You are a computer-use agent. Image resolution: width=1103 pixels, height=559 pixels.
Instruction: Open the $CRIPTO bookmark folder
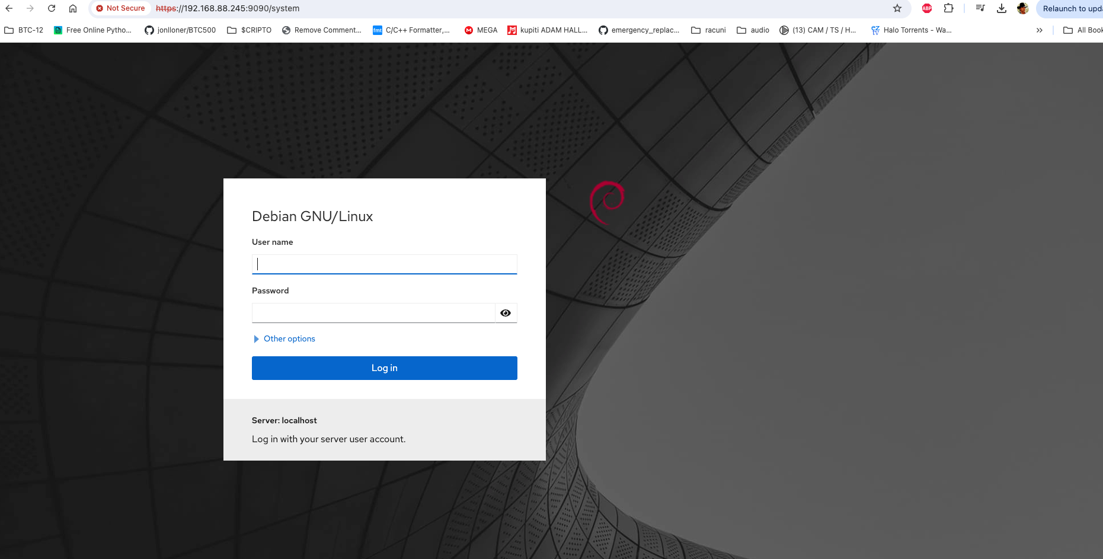pyautogui.click(x=250, y=30)
